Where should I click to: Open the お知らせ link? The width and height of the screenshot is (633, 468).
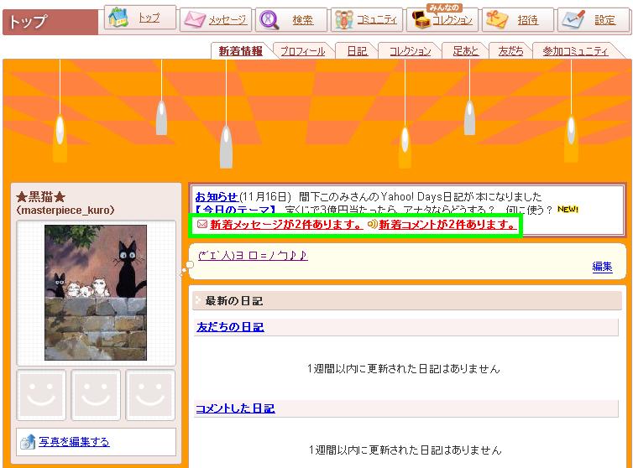click(x=217, y=197)
